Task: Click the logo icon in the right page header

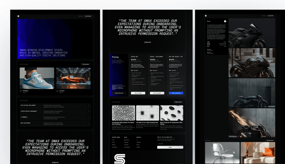Action: [206, 16]
